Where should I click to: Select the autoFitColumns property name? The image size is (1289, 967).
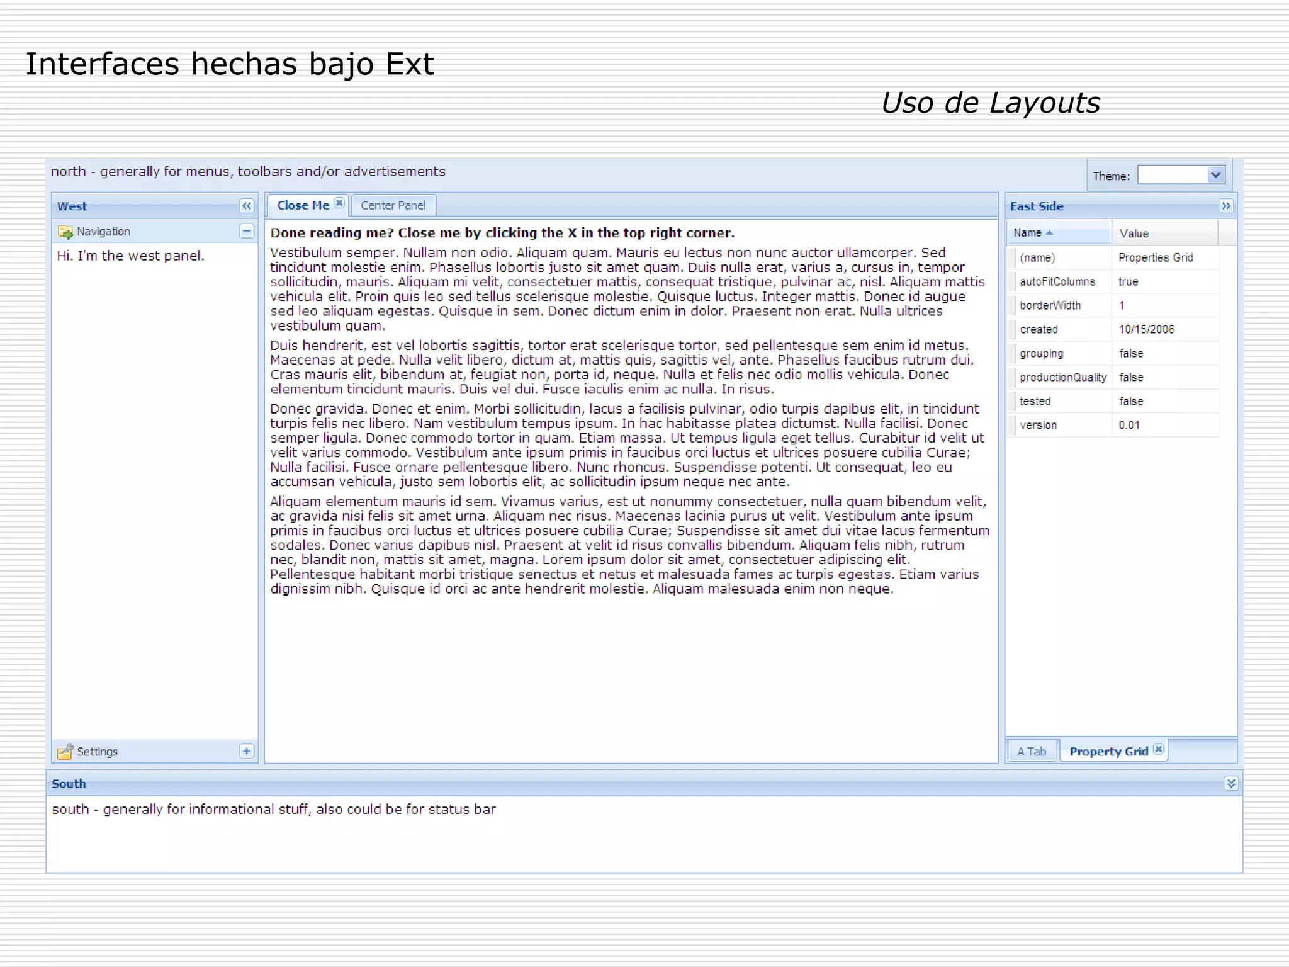pyautogui.click(x=1057, y=281)
